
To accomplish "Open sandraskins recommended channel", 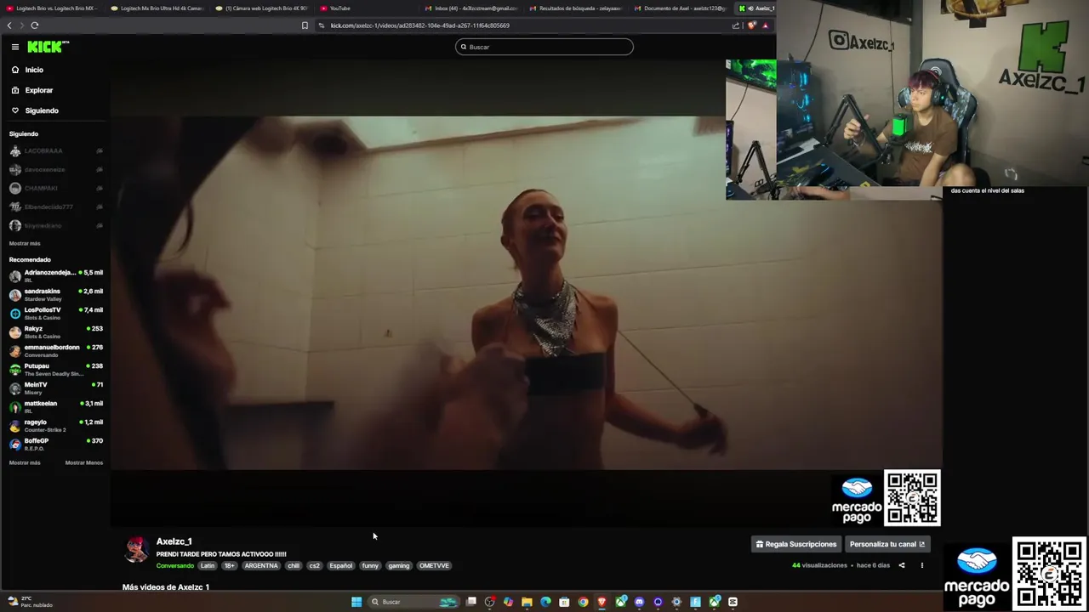I will (54, 294).
